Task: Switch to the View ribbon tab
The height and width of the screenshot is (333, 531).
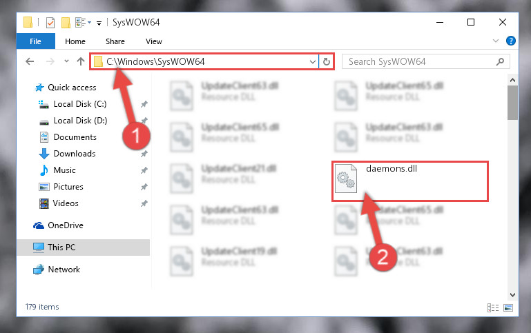Action: click(154, 41)
